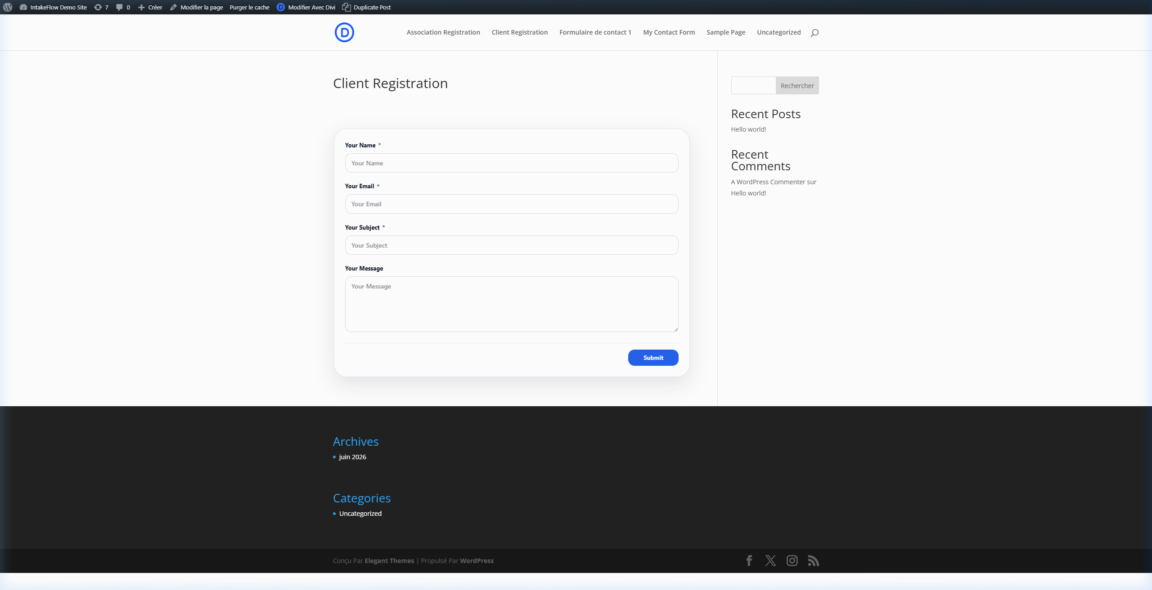1152x590 pixels.
Task: Click the Client Registration page heading
Action: 390,83
